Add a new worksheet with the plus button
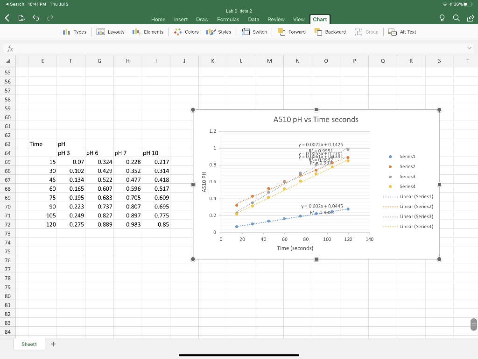The width and height of the screenshot is (478, 359). 53,344
